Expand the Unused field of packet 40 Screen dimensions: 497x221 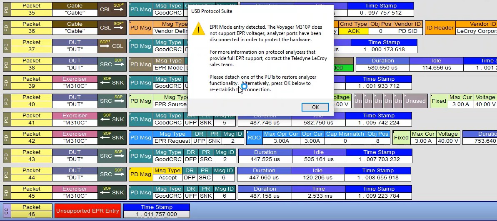(415, 101)
